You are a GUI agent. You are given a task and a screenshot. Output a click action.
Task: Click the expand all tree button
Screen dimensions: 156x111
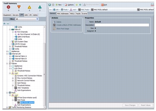point(4,23)
